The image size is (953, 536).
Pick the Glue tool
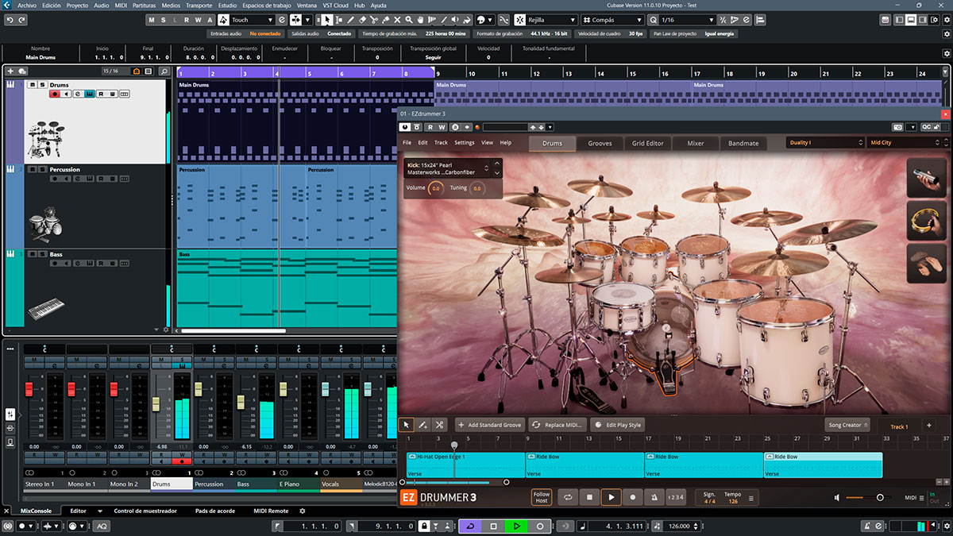[384, 20]
